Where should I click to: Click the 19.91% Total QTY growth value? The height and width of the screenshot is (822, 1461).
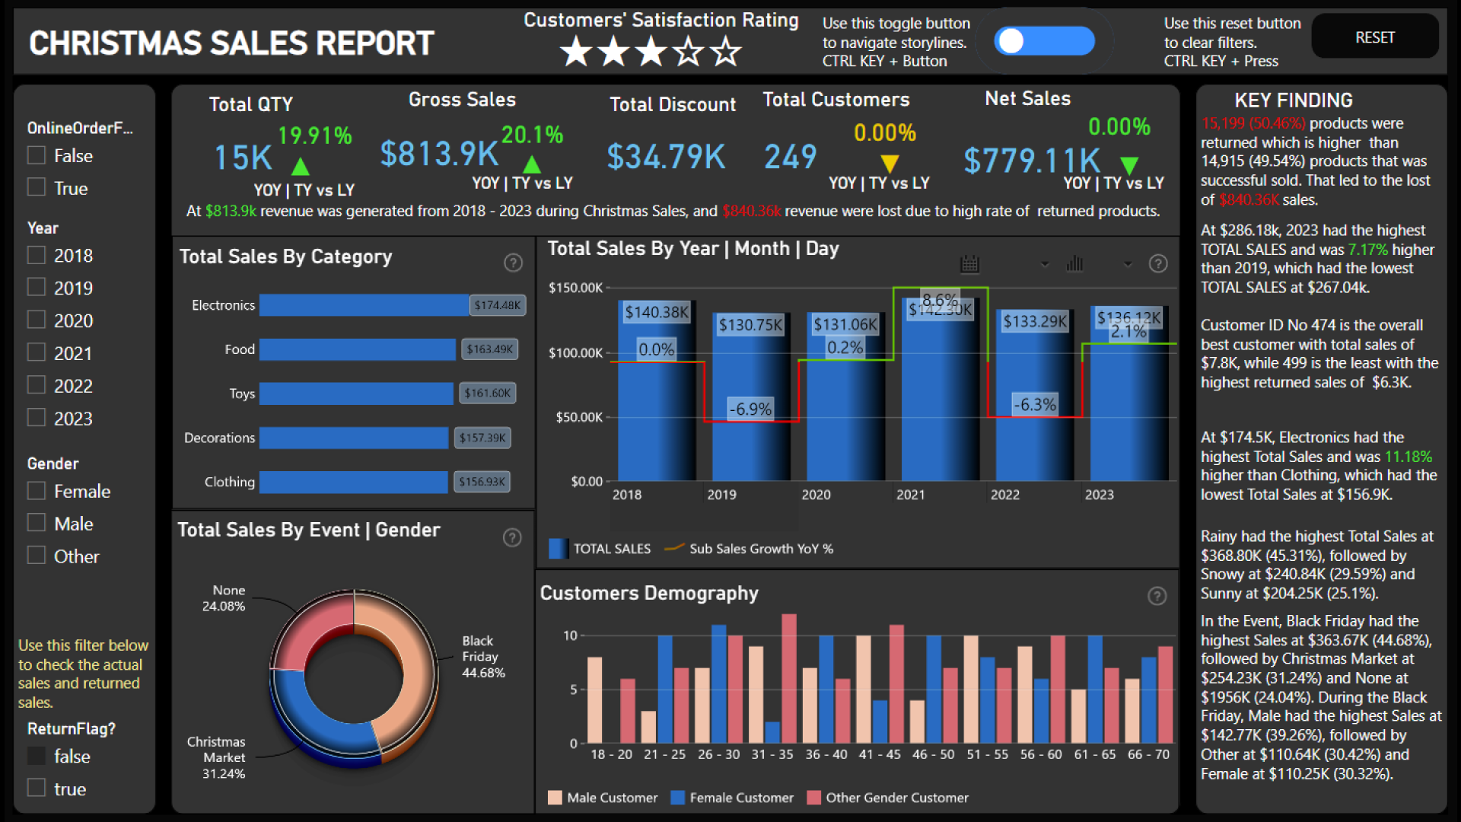click(314, 135)
